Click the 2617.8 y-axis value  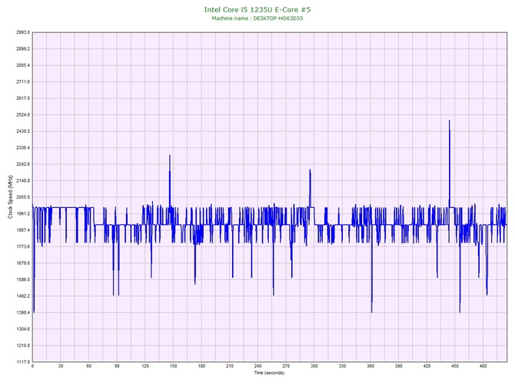[23, 98]
